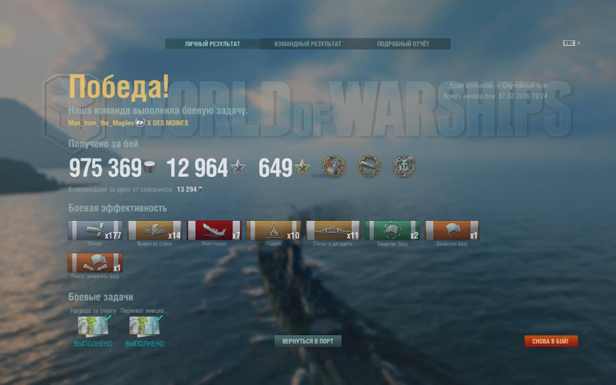Switch to the 'Командный результат' tab
This screenshot has width=616, height=385.
pos(307,44)
